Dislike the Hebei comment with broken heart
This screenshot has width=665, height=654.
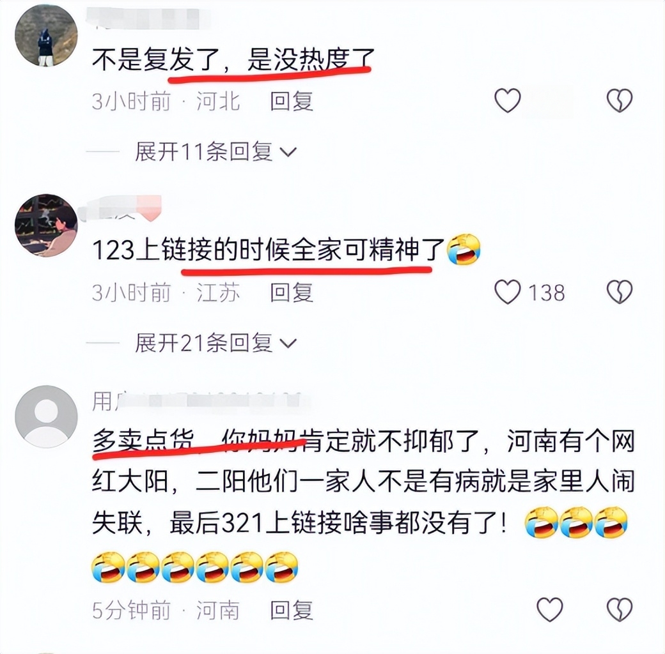[620, 100]
